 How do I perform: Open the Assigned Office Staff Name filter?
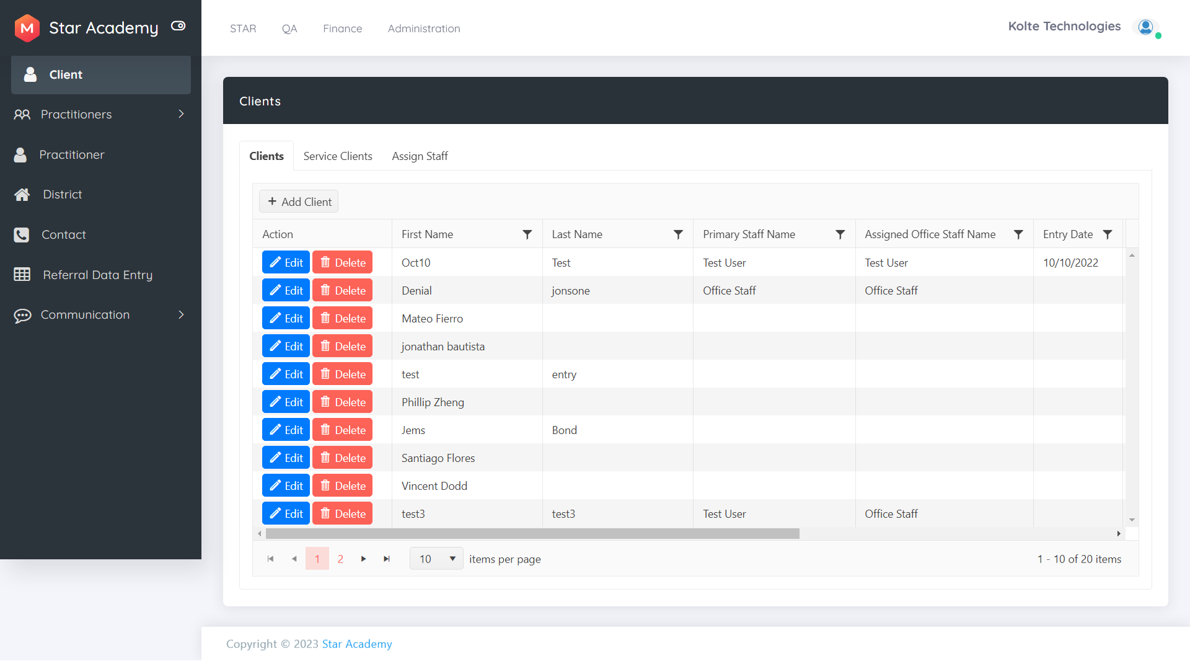point(1018,234)
